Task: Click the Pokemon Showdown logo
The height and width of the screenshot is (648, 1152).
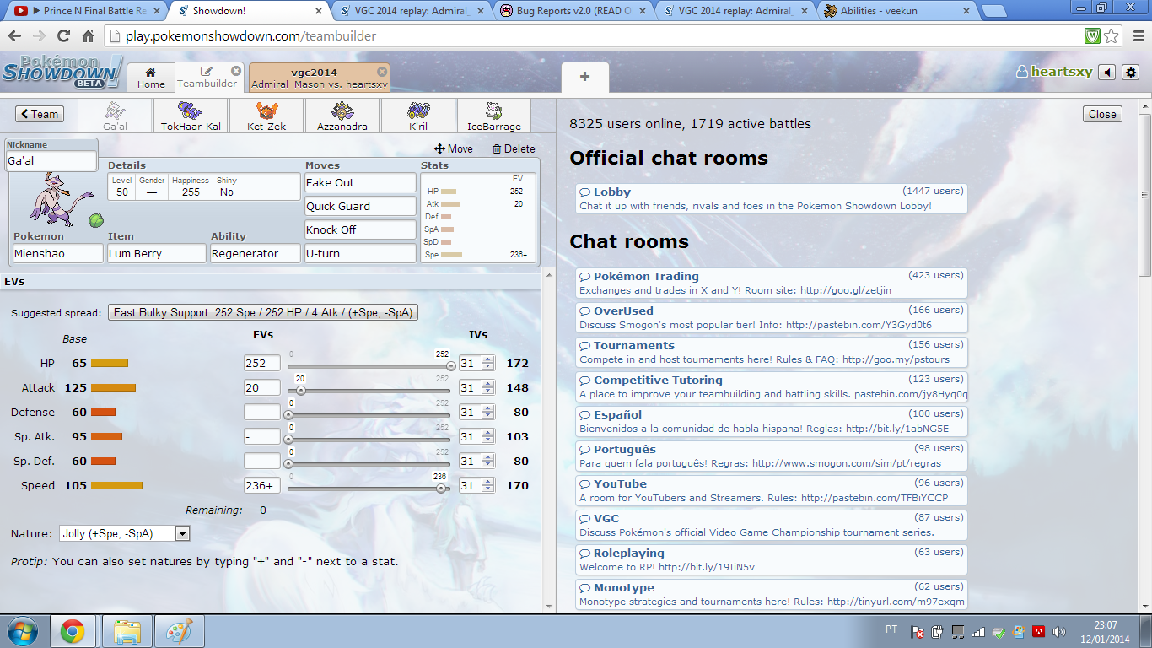Action: coord(63,72)
